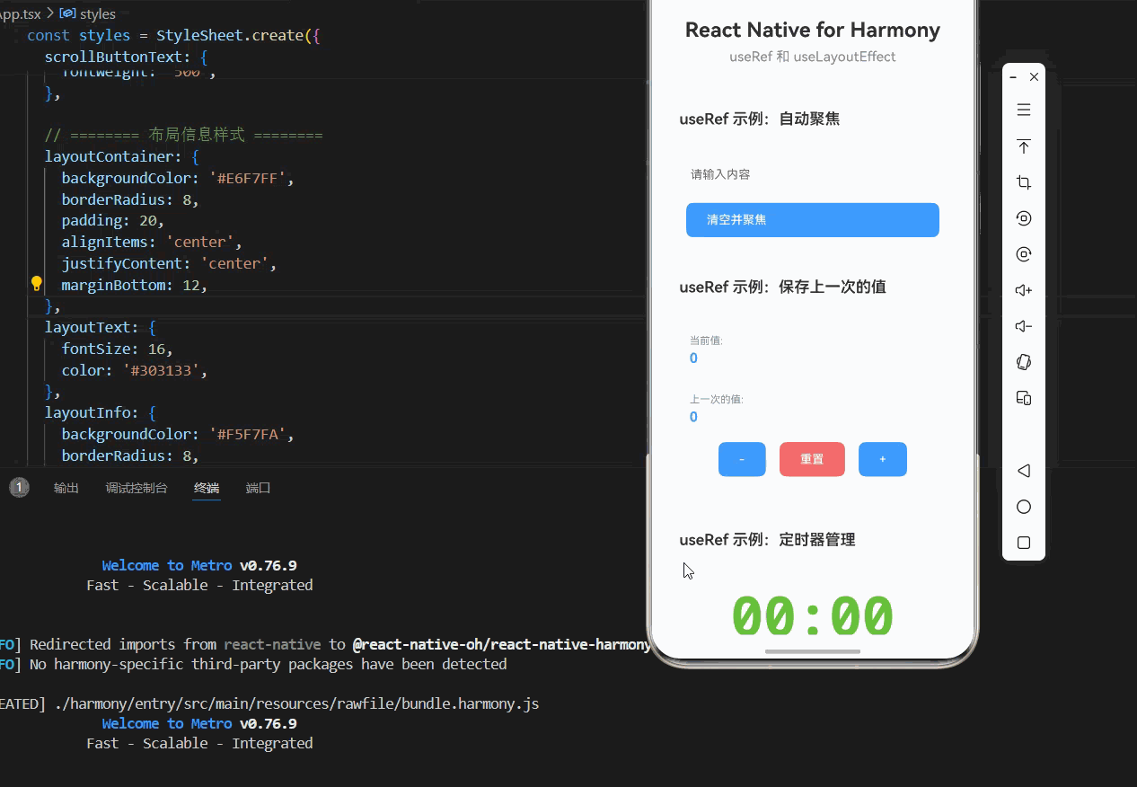Viewport: 1137px width, 787px height.
Task: Tap the emulator recent apps square button
Action: (x=1023, y=543)
